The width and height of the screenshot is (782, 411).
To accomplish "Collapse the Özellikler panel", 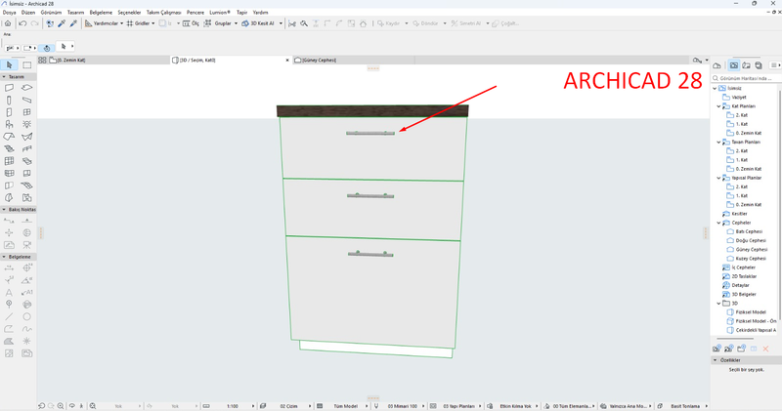I will pyautogui.click(x=716, y=360).
